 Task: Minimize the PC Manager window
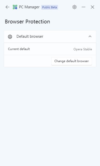[83, 7]
